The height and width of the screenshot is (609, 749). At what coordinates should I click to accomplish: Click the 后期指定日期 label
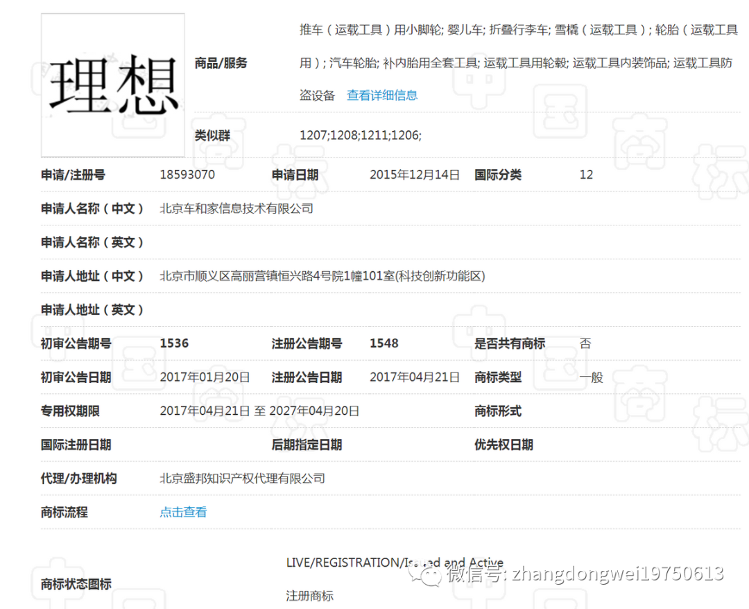307,445
